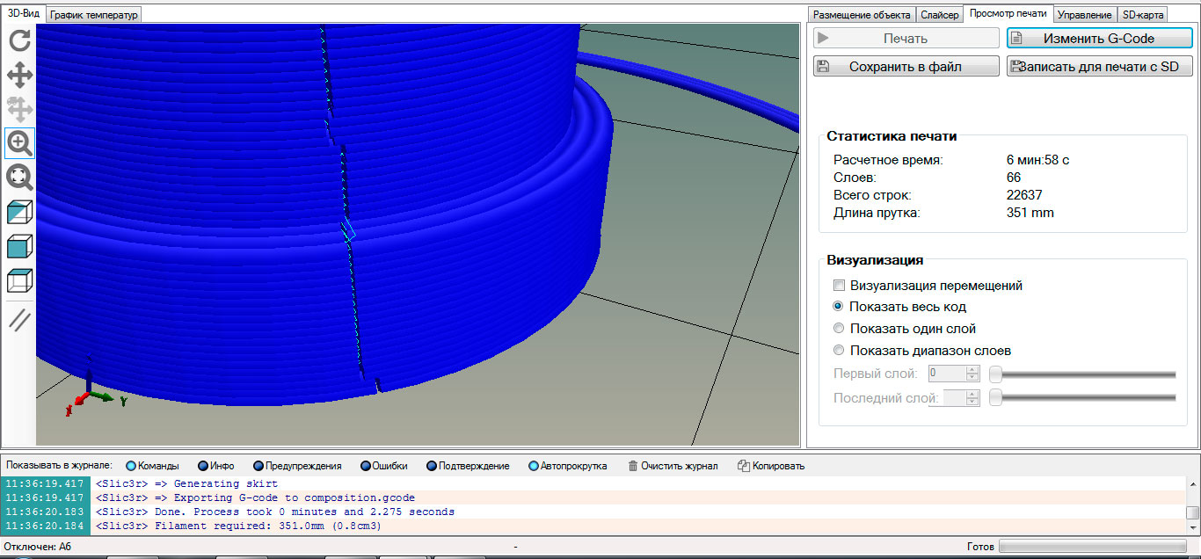Switch to График температур tab

pyautogui.click(x=94, y=15)
